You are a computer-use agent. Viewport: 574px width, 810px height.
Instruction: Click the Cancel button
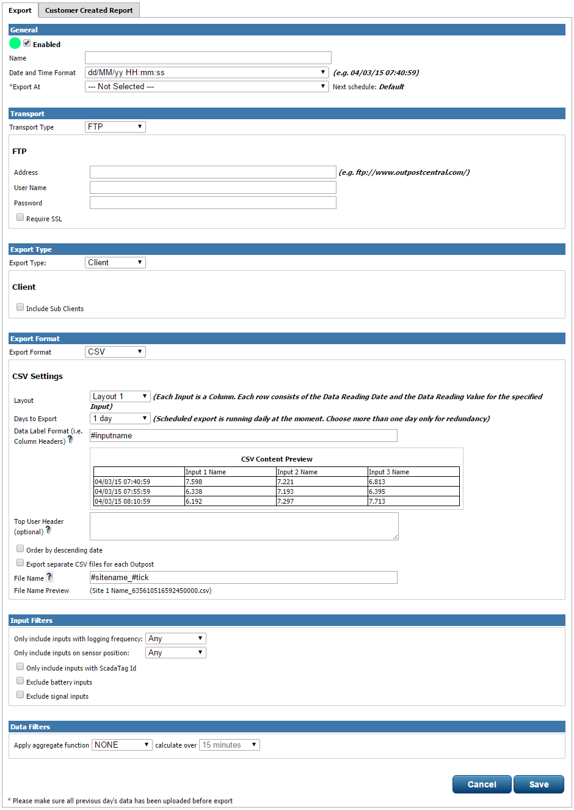coord(482,784)
